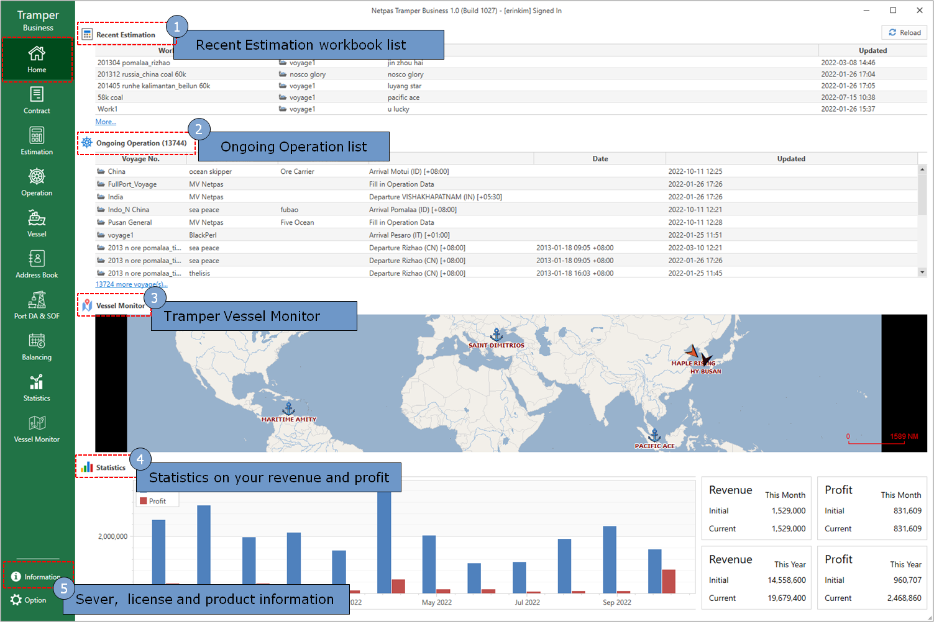Open the Information page
The width and height of the screenshot is (934, 622).
[37, 577]
